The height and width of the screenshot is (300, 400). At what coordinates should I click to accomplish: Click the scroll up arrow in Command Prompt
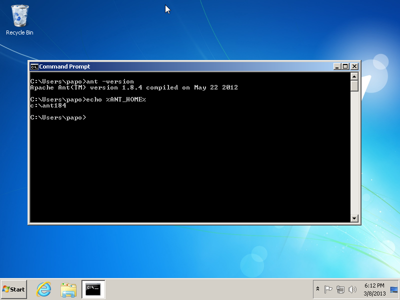354,76
